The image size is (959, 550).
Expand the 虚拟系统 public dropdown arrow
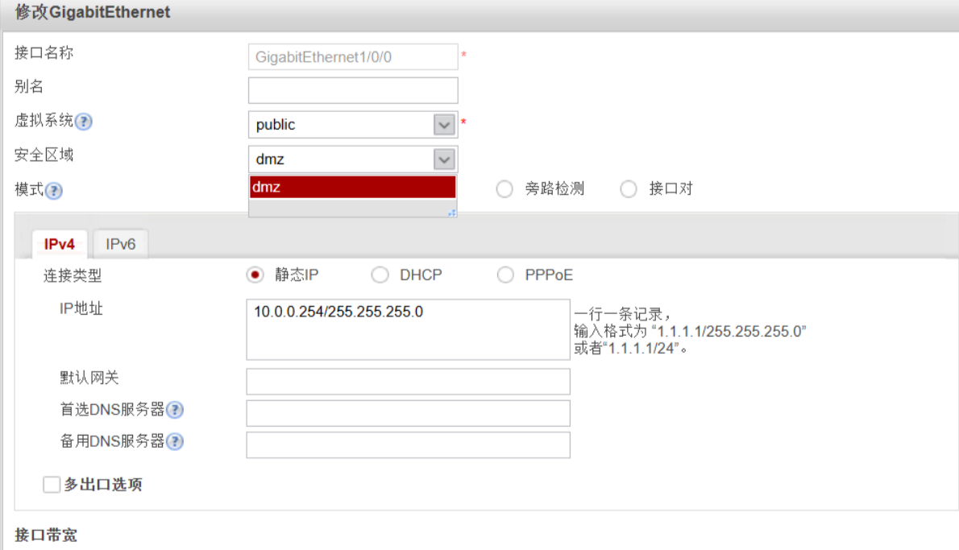click(444, 126)
